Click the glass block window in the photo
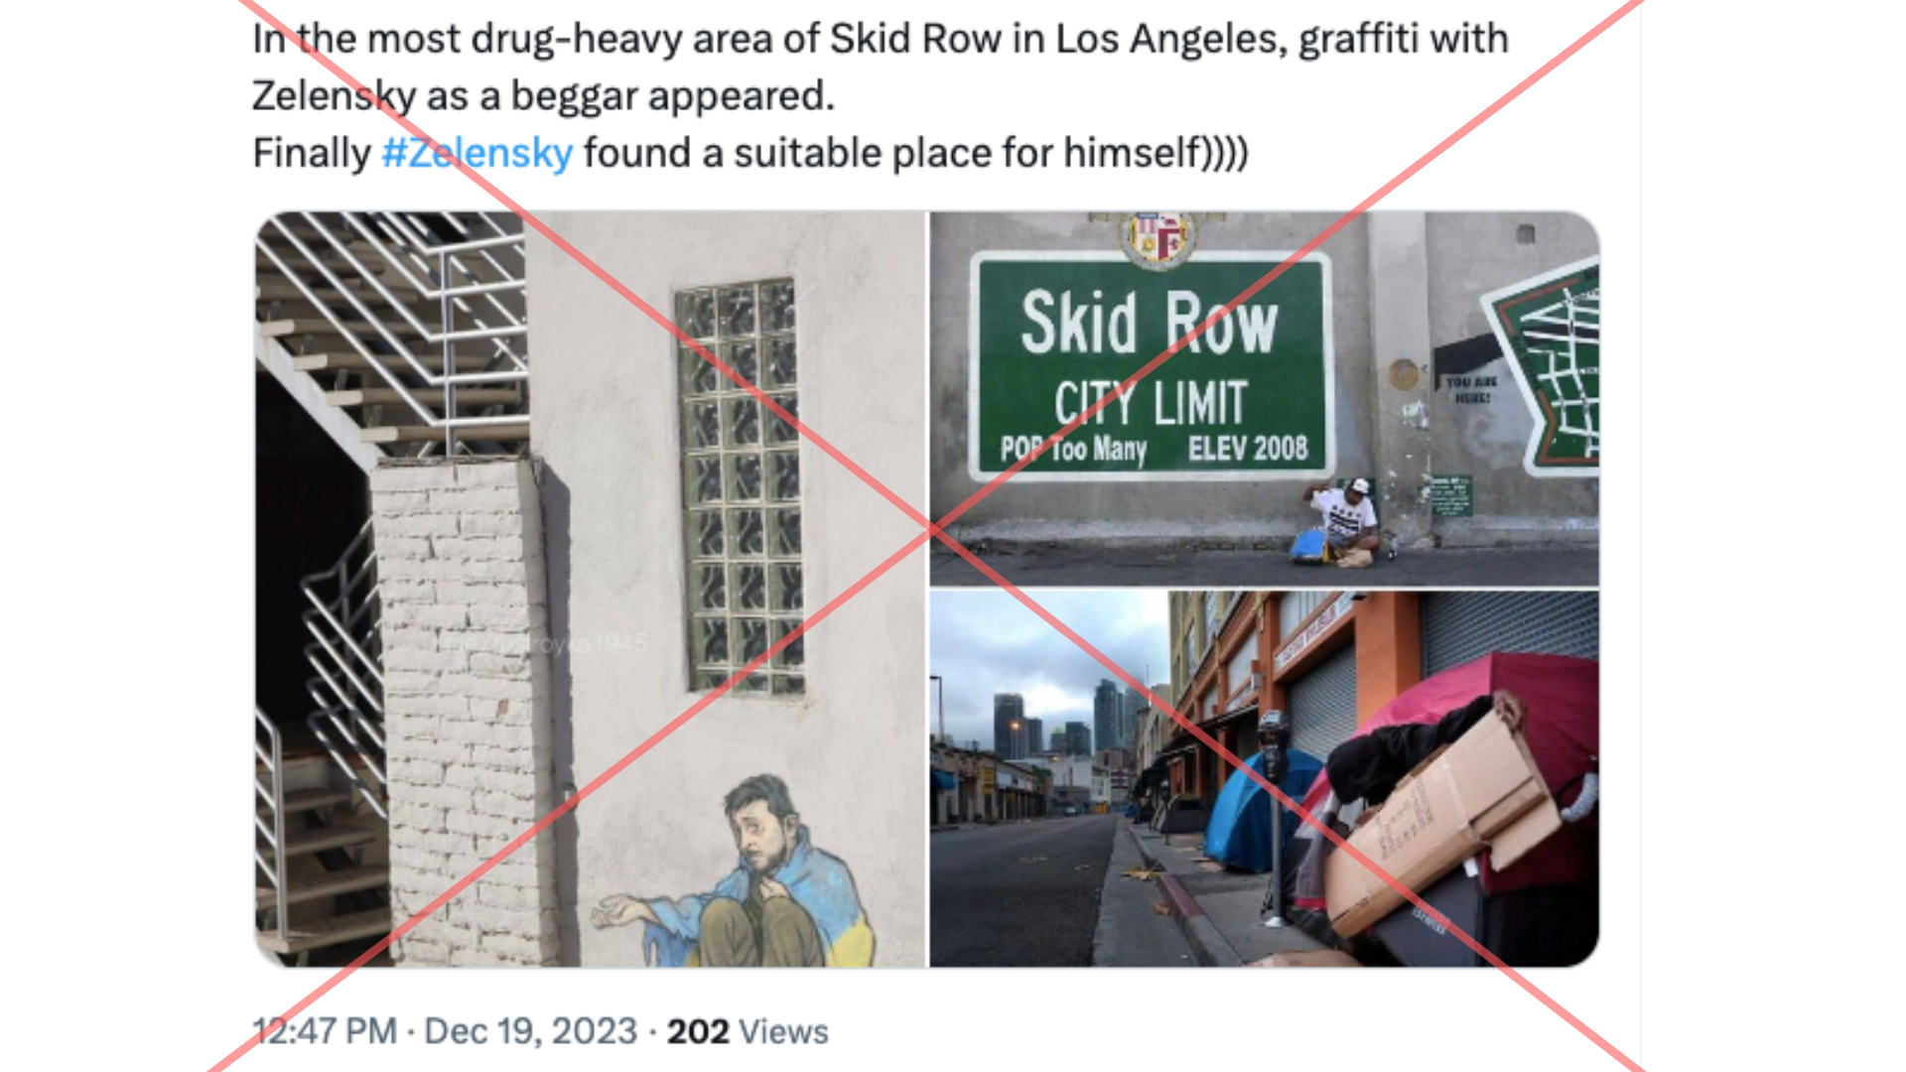The image size is (1906, 1072). [x=741, y=485]
